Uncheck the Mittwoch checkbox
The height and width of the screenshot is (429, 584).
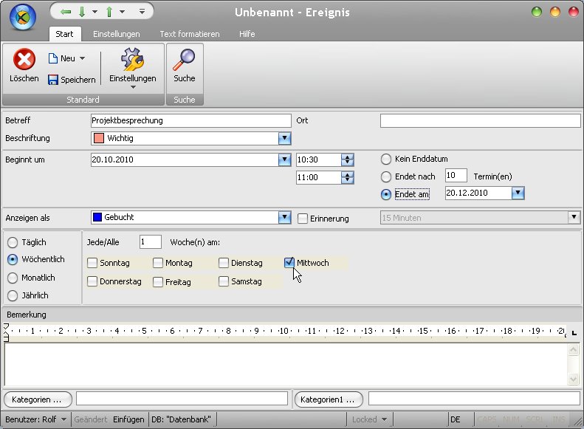coord(289,263)
